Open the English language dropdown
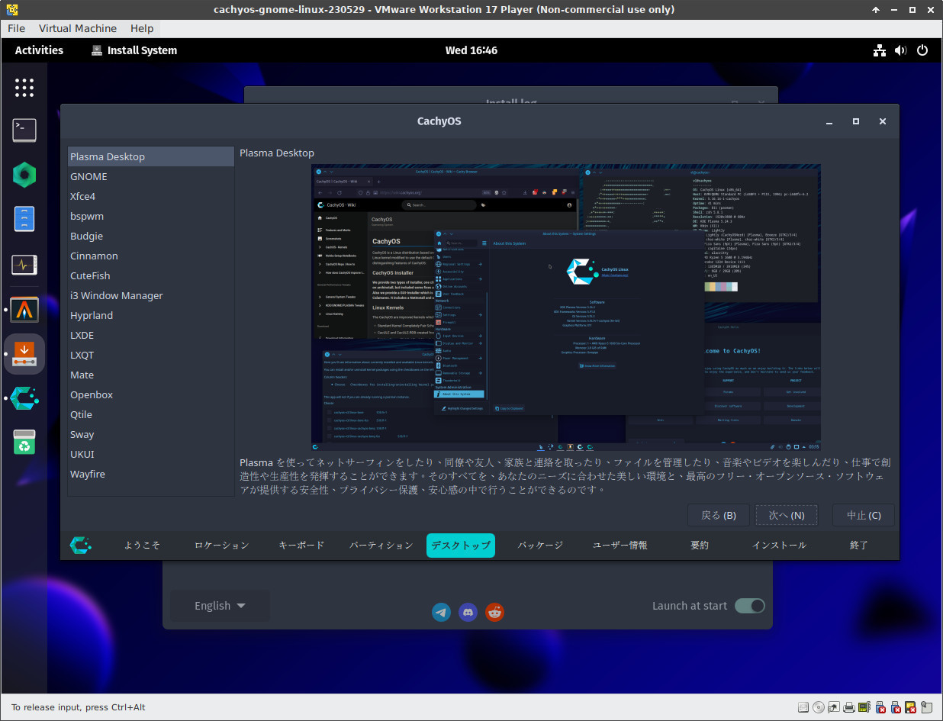The height and width of the screenshot is (721, 943). [220, 606]
